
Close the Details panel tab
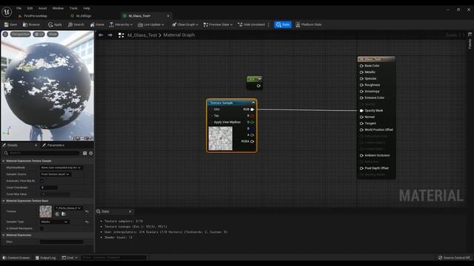pos(36,146)
